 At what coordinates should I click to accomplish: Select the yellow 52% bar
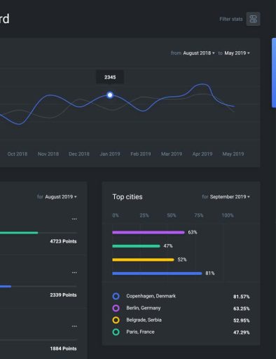pos(143,259)
